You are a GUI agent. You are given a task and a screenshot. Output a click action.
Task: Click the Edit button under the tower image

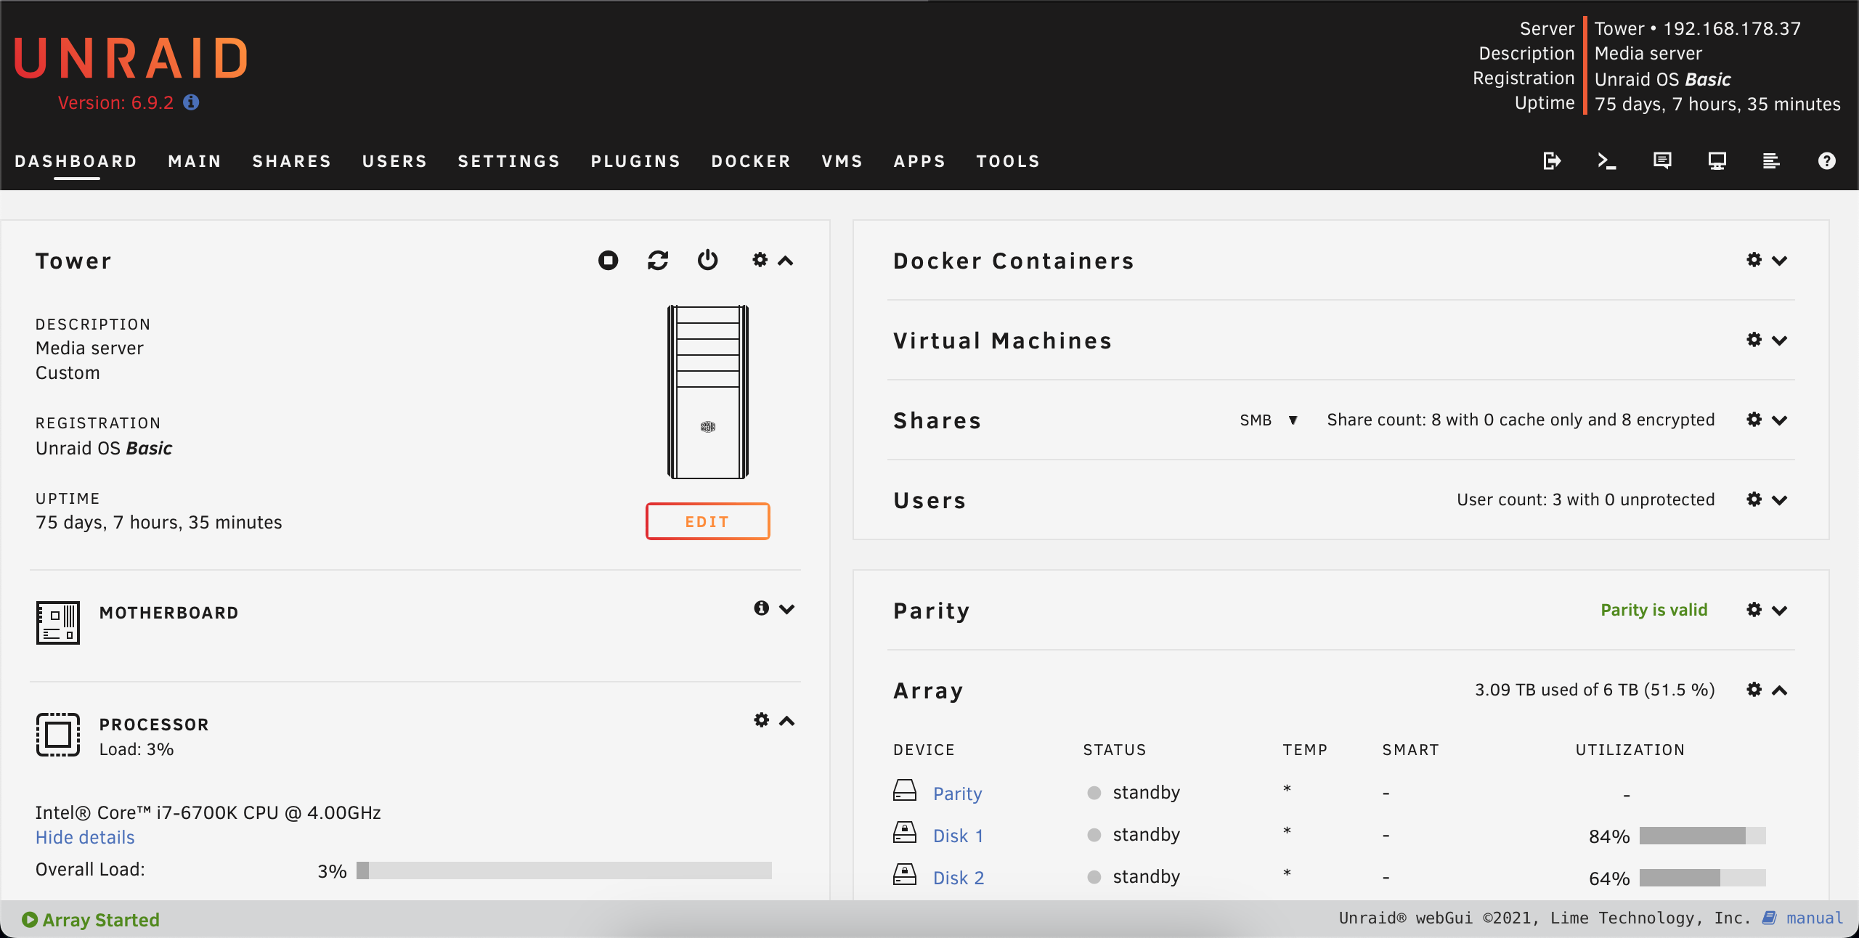click(x=708, y=521)
